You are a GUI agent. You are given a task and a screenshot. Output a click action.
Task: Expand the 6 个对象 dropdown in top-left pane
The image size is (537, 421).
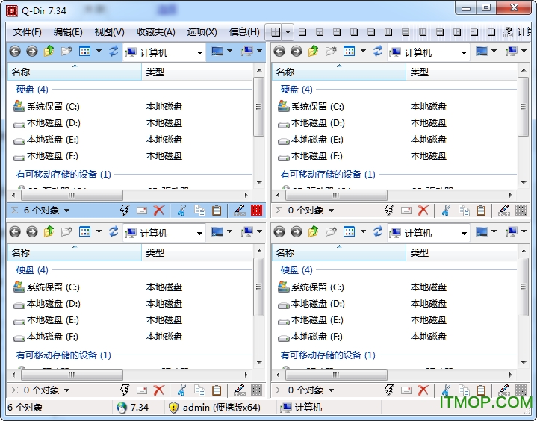67,210
